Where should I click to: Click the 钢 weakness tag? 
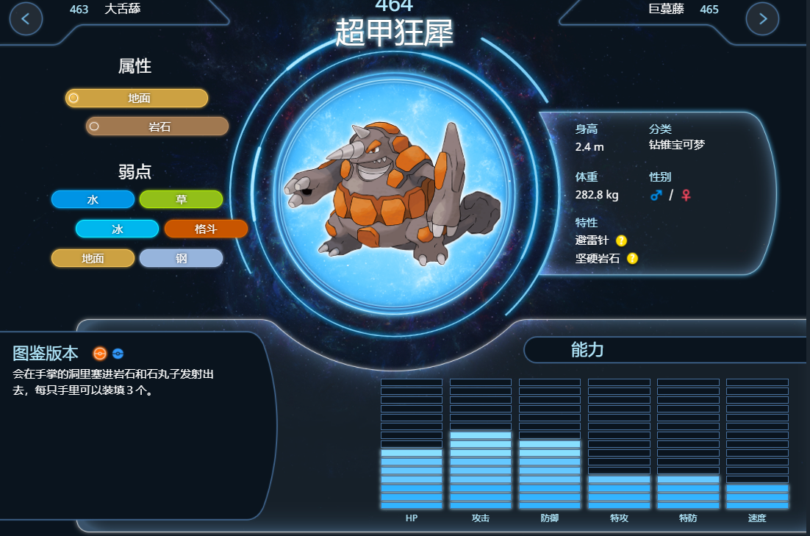(x=182, y=258)
